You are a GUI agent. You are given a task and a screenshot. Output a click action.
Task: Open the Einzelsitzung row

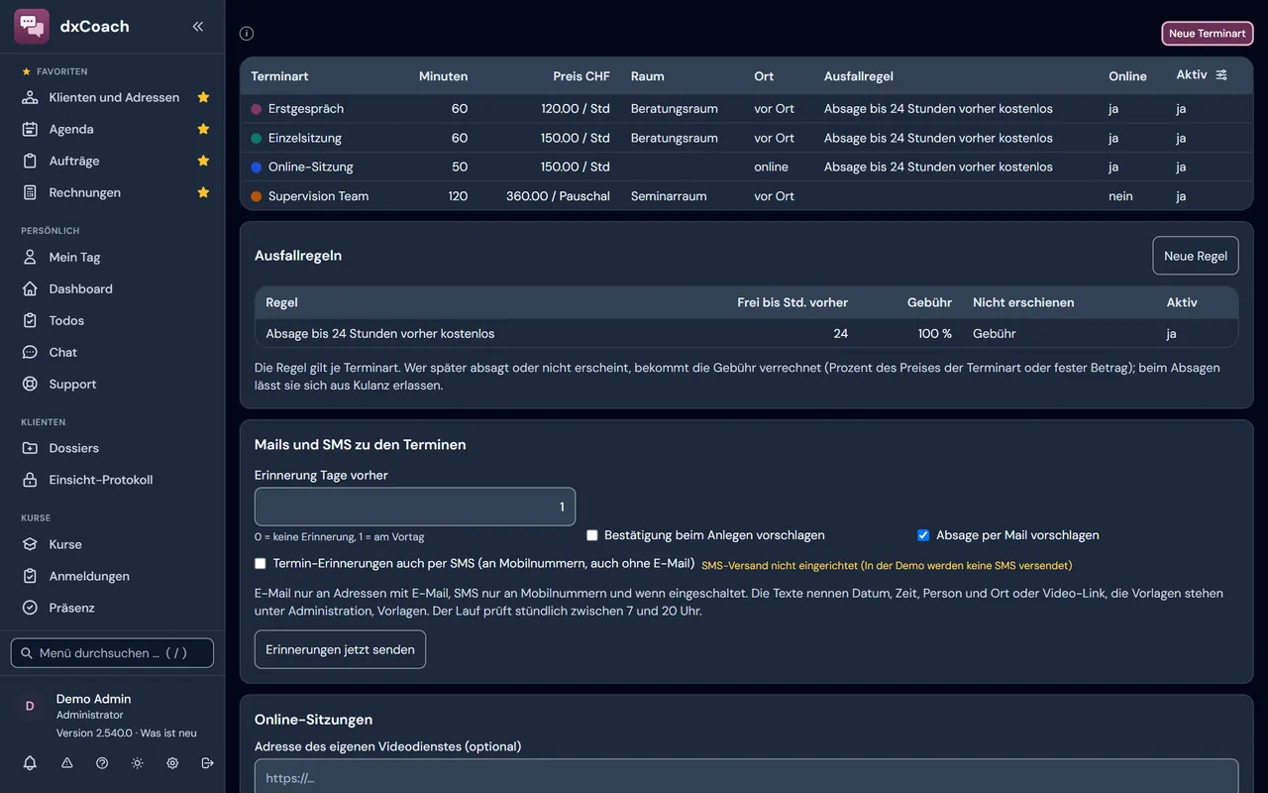coord(746,138)
